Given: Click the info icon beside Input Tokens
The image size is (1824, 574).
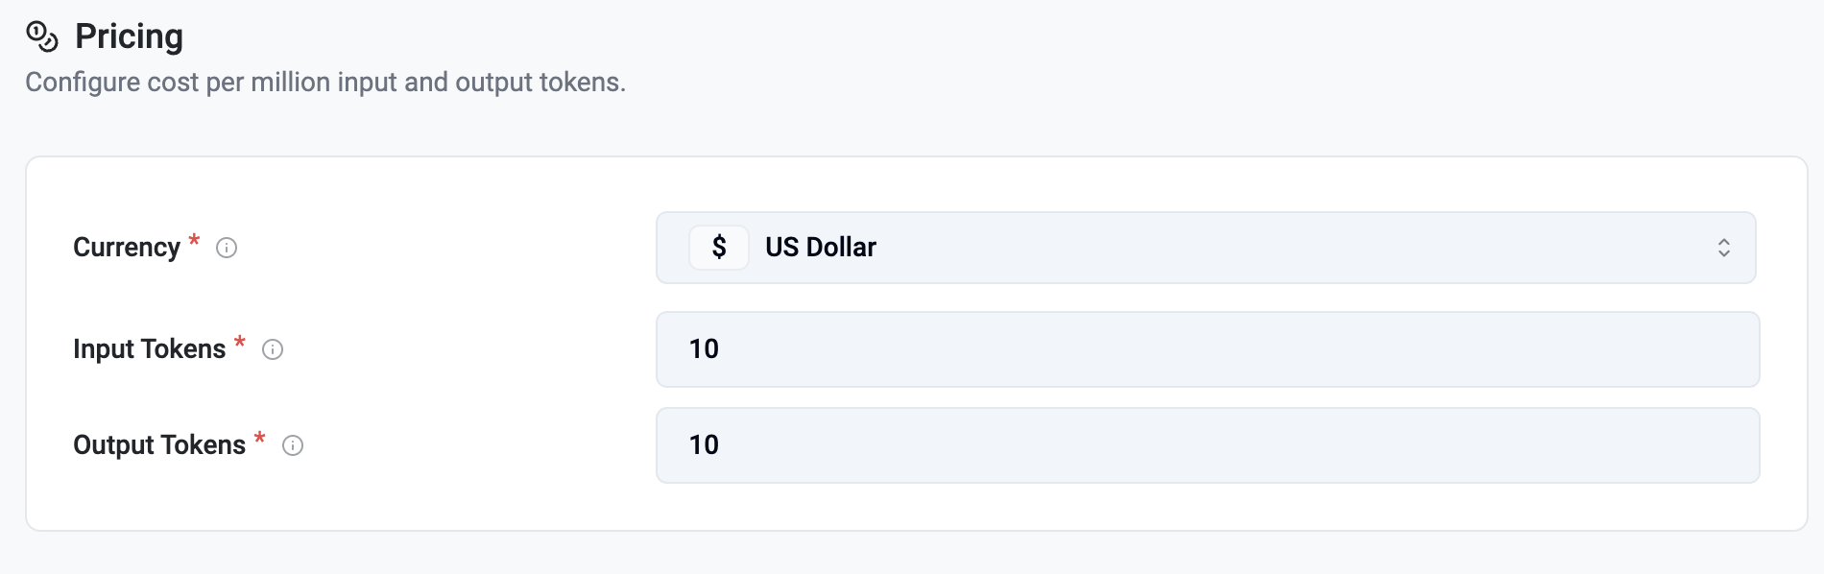Looking at the screenshot, I should pyautogui.click(x=273, y=349).
